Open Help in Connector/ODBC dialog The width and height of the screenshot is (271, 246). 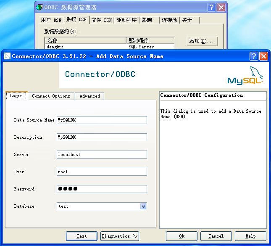point(250,236)
